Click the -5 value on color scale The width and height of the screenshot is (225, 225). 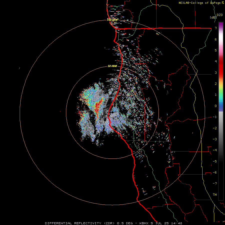pyautogui.click(x=215, y=161)
